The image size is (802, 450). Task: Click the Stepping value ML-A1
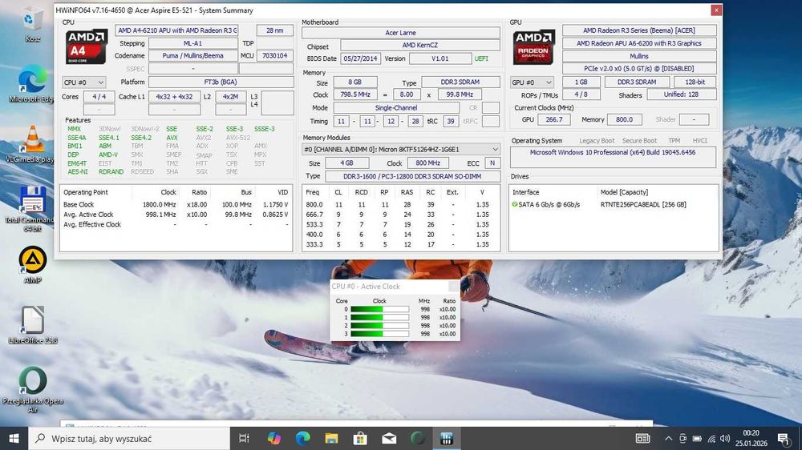(192, 43)
